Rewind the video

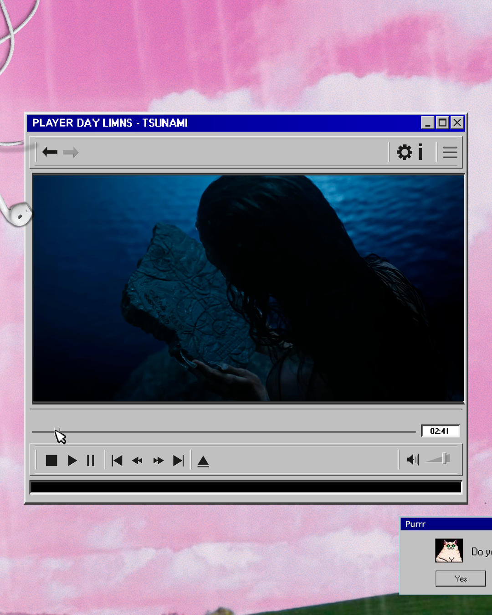137,461
